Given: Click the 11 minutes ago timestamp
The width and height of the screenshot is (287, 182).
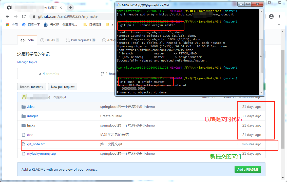Looking at the screenshot, I should 249,144.
